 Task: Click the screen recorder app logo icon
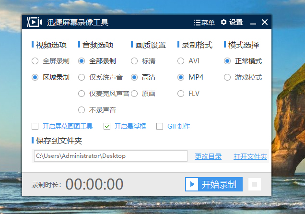(35, 22)
